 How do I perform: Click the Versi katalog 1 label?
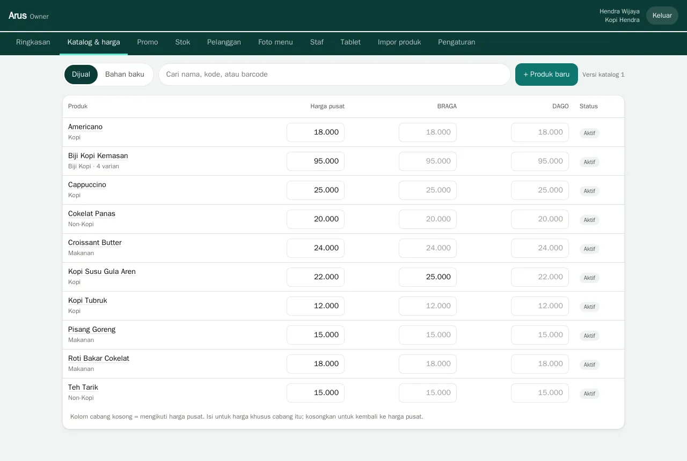point(603,75)
